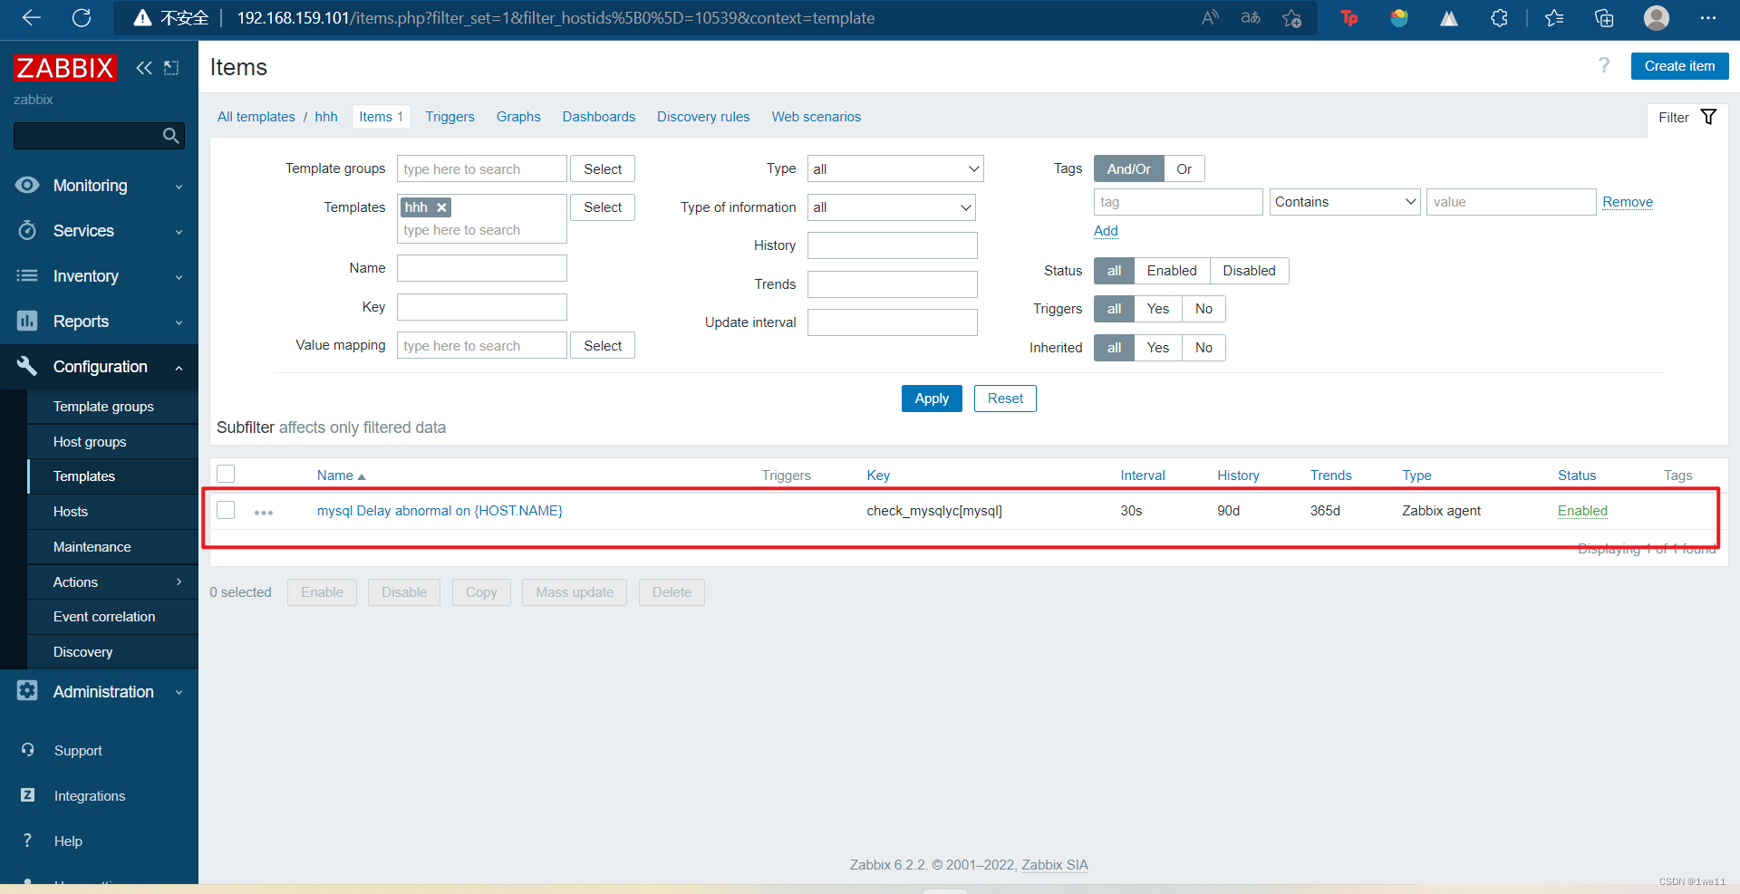
Task: Click the Configuration wrench icon
Action: point(27,366)
